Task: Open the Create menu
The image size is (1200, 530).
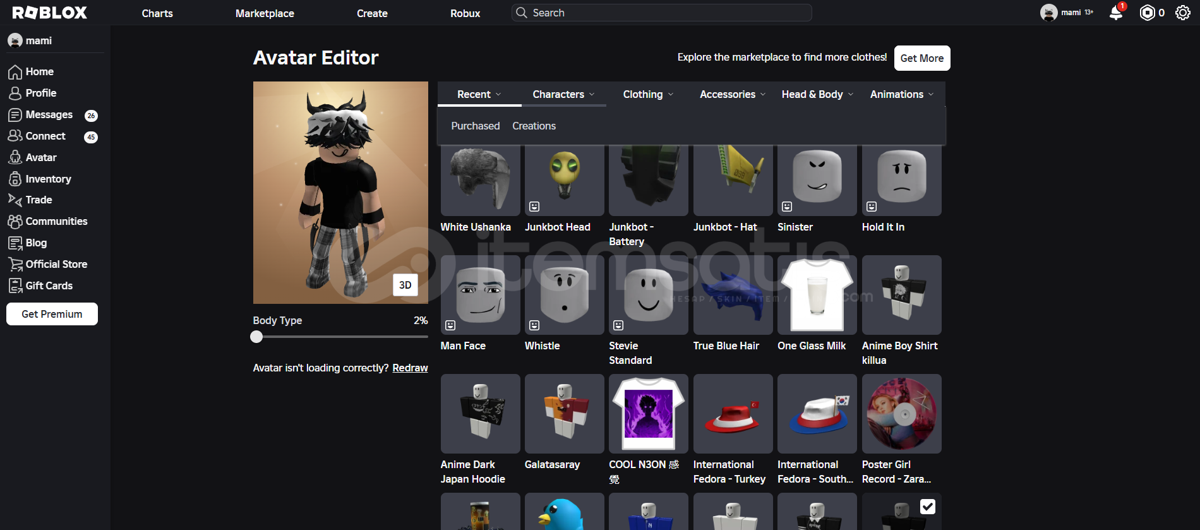Action: pos(372,13)
